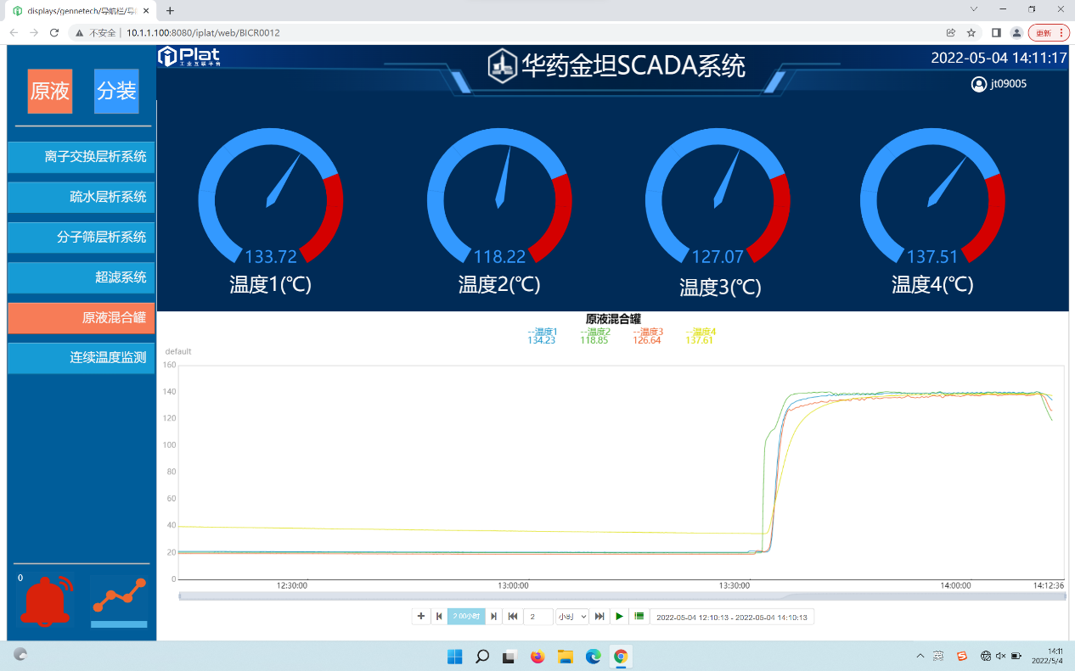
Task: Select 超滤系统 in the sidebar menu
Action: (x=82, y=277)
